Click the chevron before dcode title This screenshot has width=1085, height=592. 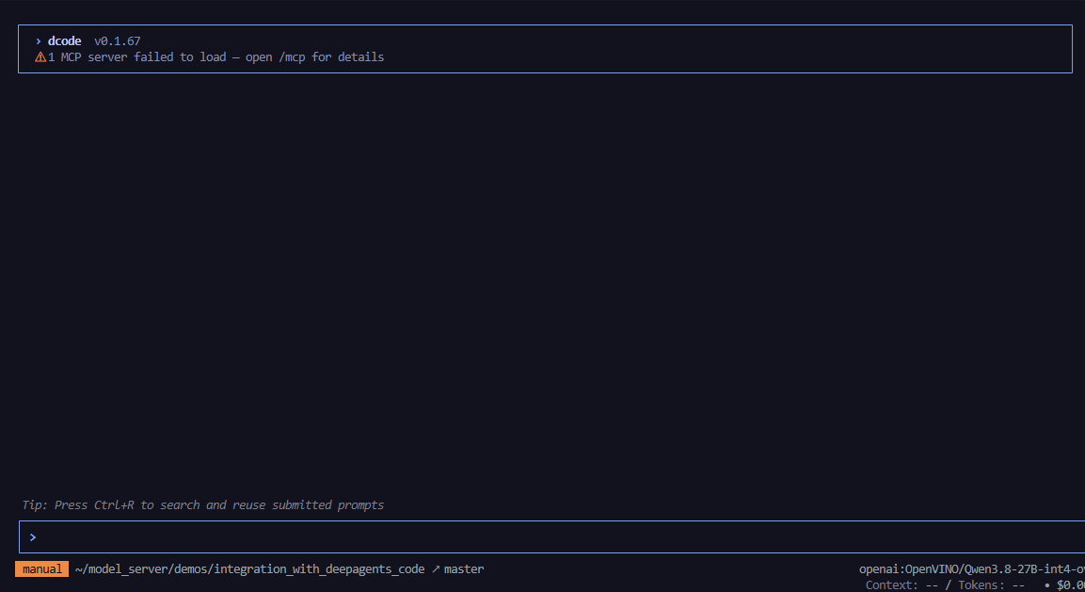click(38, 41)
